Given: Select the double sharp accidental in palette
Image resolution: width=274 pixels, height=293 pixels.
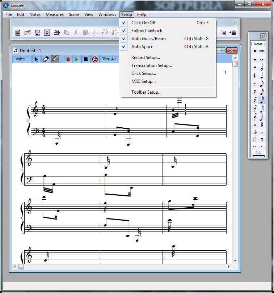Looking at the screenshot, I should (x=254, y=125).
